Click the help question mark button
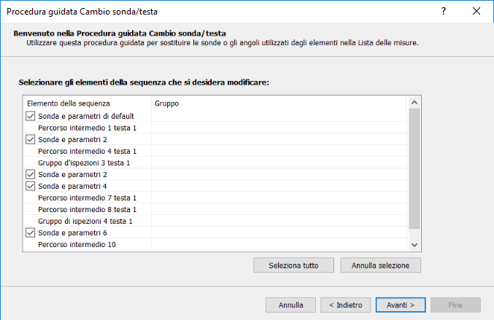Viewport: 494px width, 320px height. click(x=443, y=12)
